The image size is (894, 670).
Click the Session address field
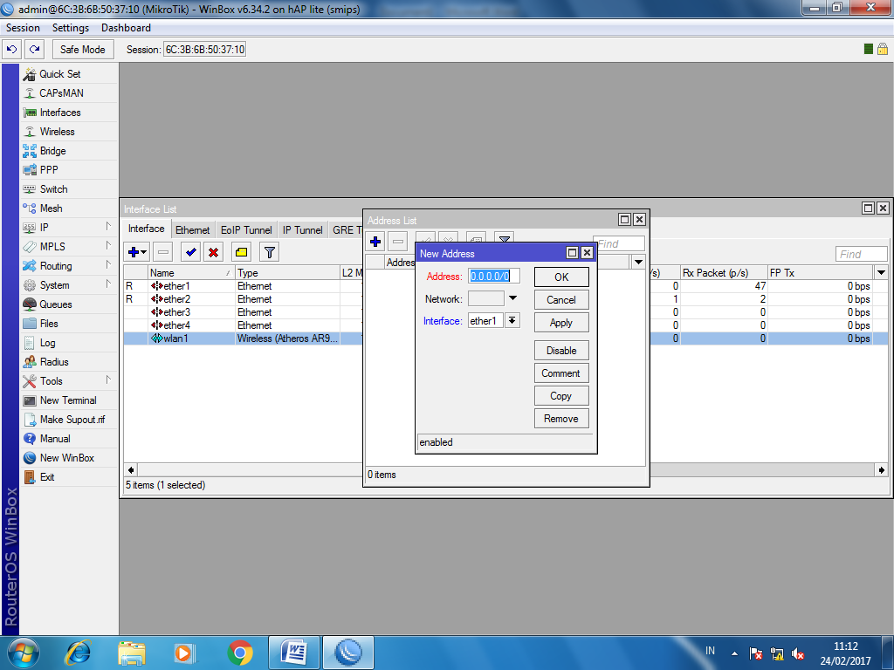click(204, 50)
